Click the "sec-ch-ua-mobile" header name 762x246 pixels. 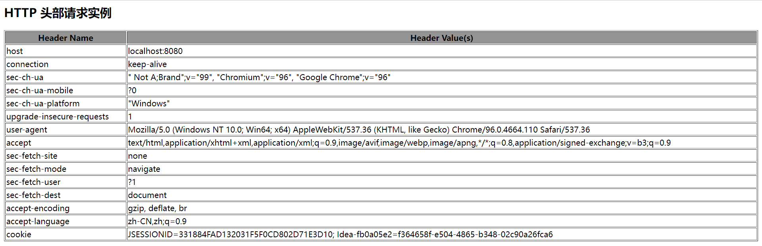[x=40, y=90]
